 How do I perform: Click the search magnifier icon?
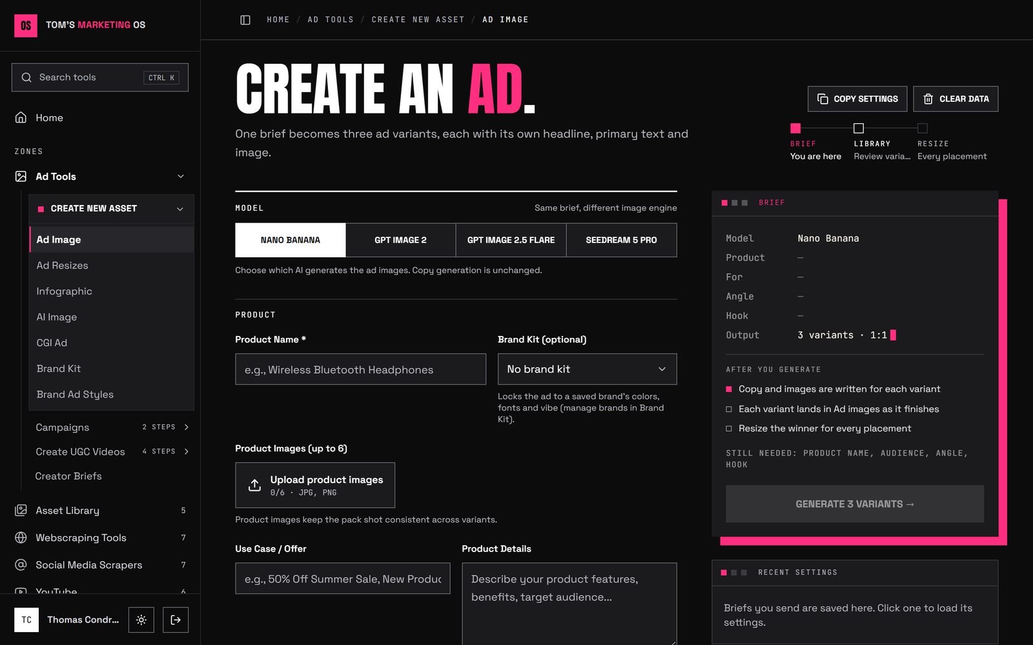(26, 77)
